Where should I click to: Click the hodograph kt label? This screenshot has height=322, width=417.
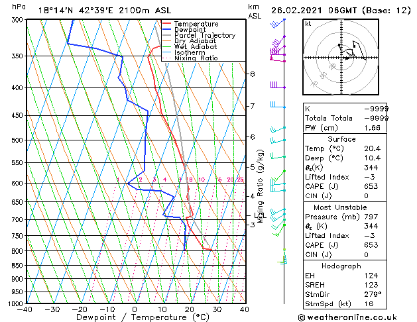308,24
